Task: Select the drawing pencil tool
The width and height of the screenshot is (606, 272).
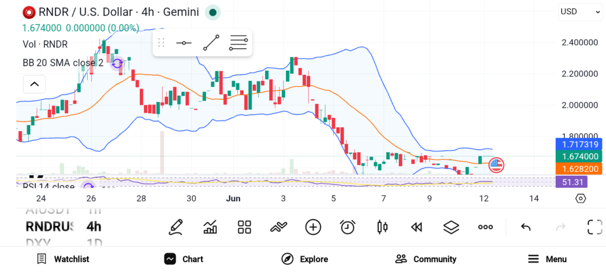Action: (175, 227)
